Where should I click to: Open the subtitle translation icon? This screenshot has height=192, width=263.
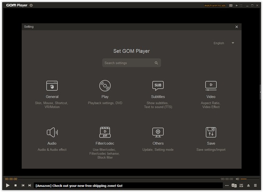pyautogui.click(x=234, y=185)
